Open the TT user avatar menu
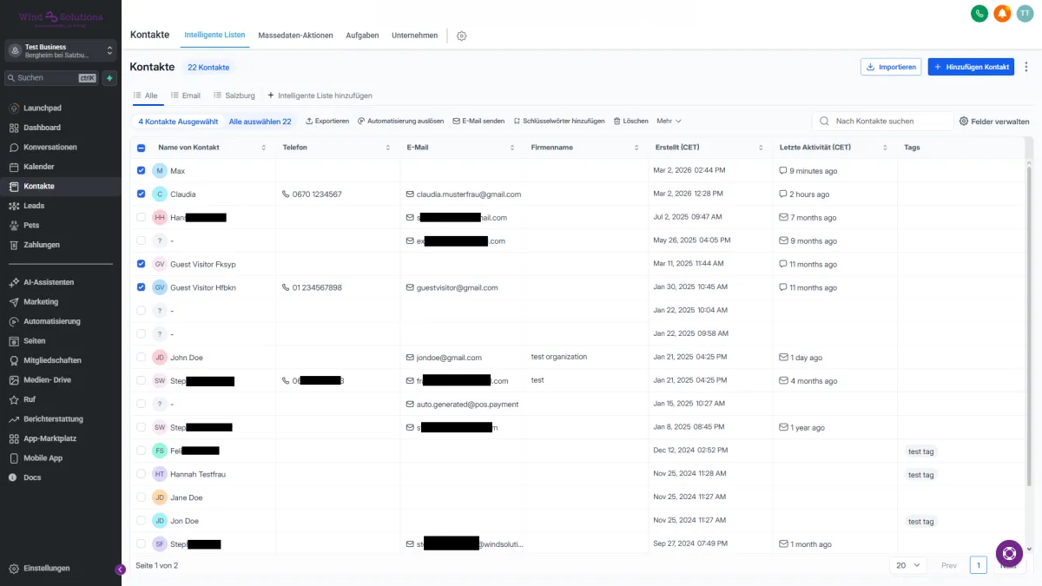The height and width of the screenshot is (586, 1042). [x=1025, y=13]
